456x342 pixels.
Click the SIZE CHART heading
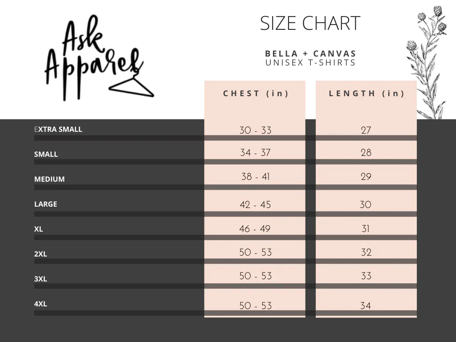310,23
